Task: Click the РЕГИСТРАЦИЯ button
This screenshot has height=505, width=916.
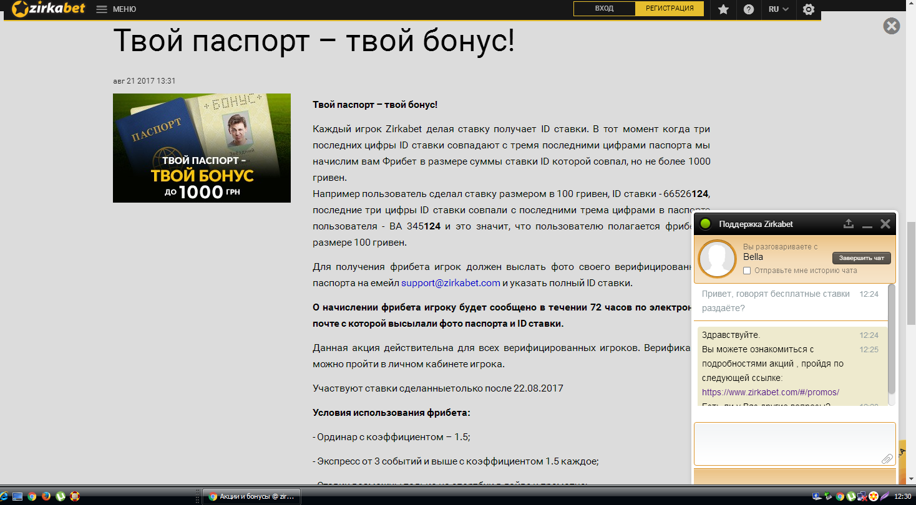Action: tap(669, 9)
